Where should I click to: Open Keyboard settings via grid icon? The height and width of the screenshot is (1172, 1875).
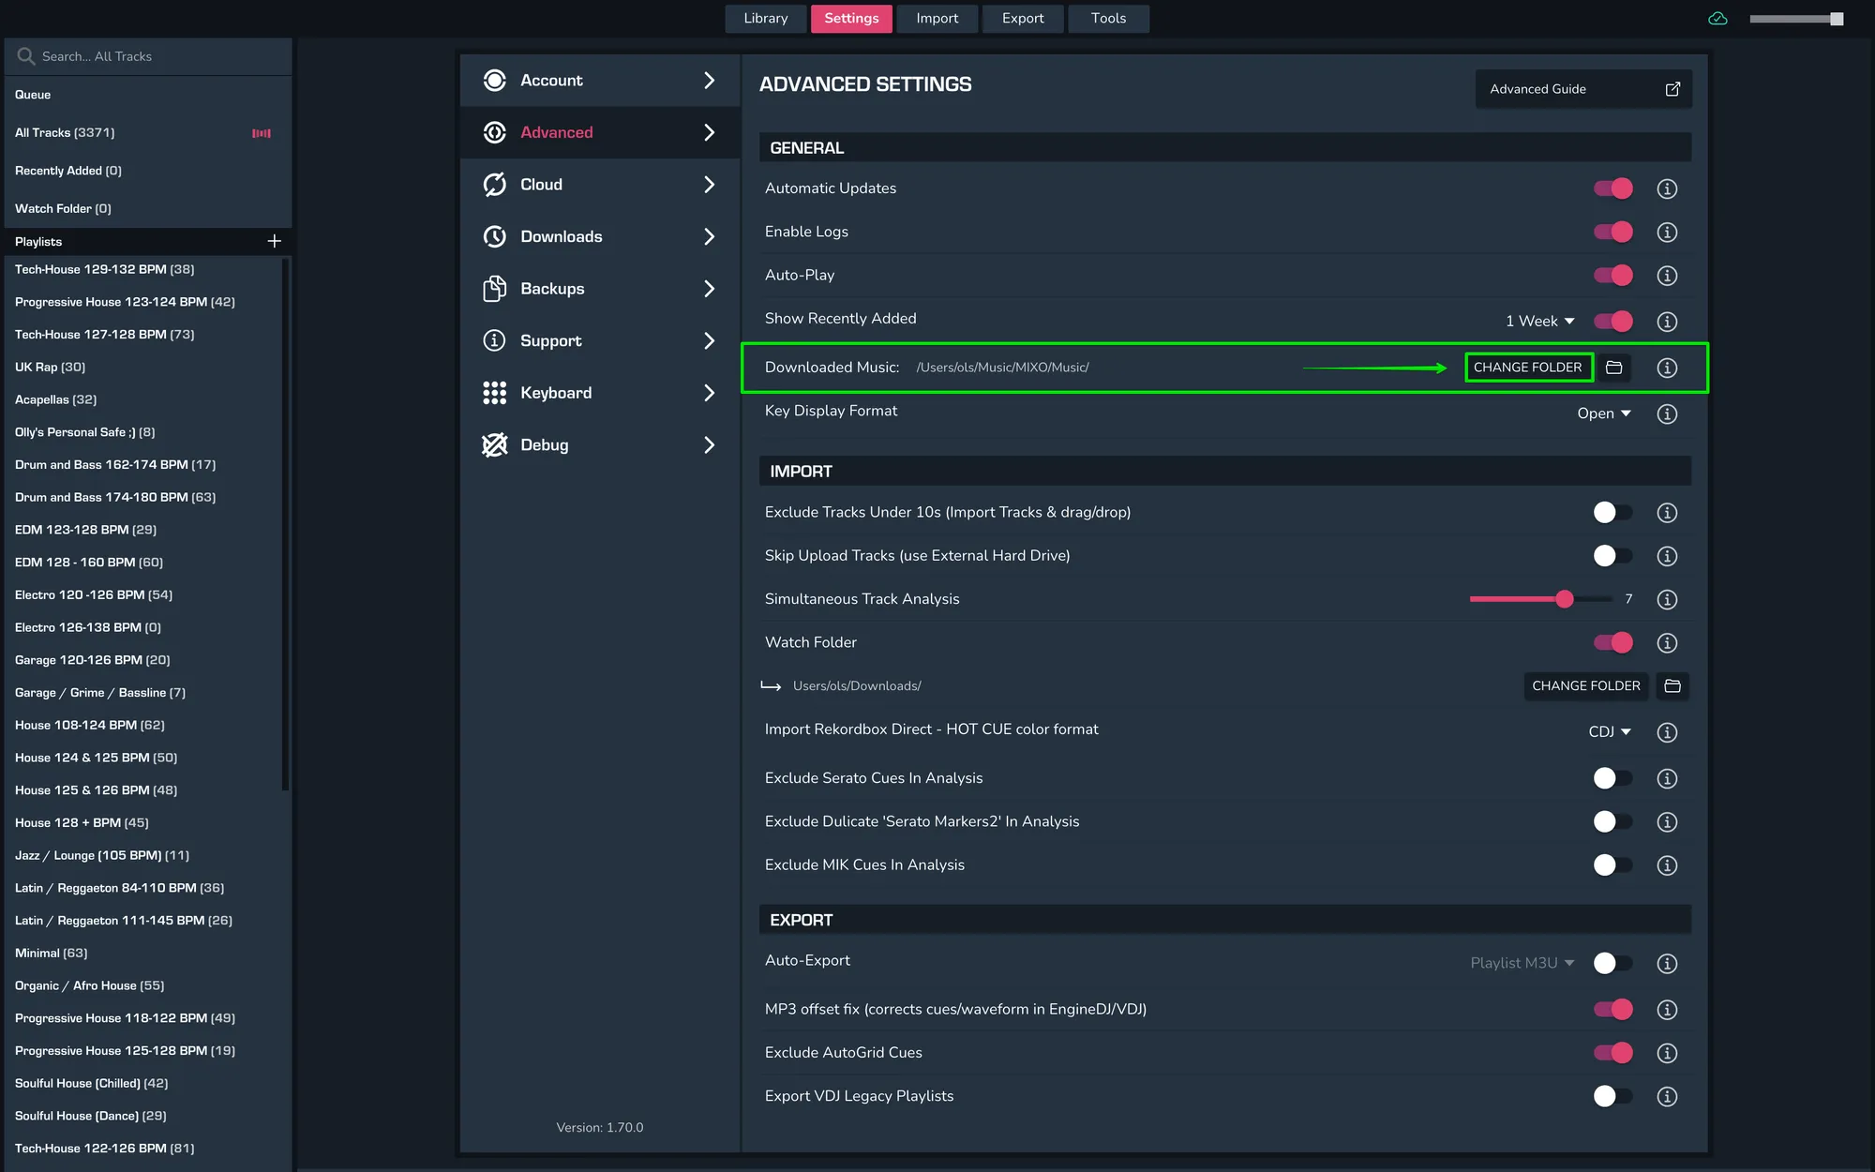[494, 393]
